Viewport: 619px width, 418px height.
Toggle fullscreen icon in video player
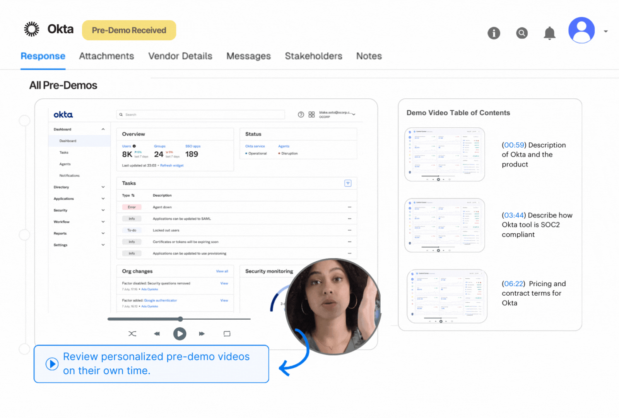pos(227,334)
